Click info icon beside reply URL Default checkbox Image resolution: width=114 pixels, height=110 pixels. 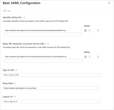(90, 57)
